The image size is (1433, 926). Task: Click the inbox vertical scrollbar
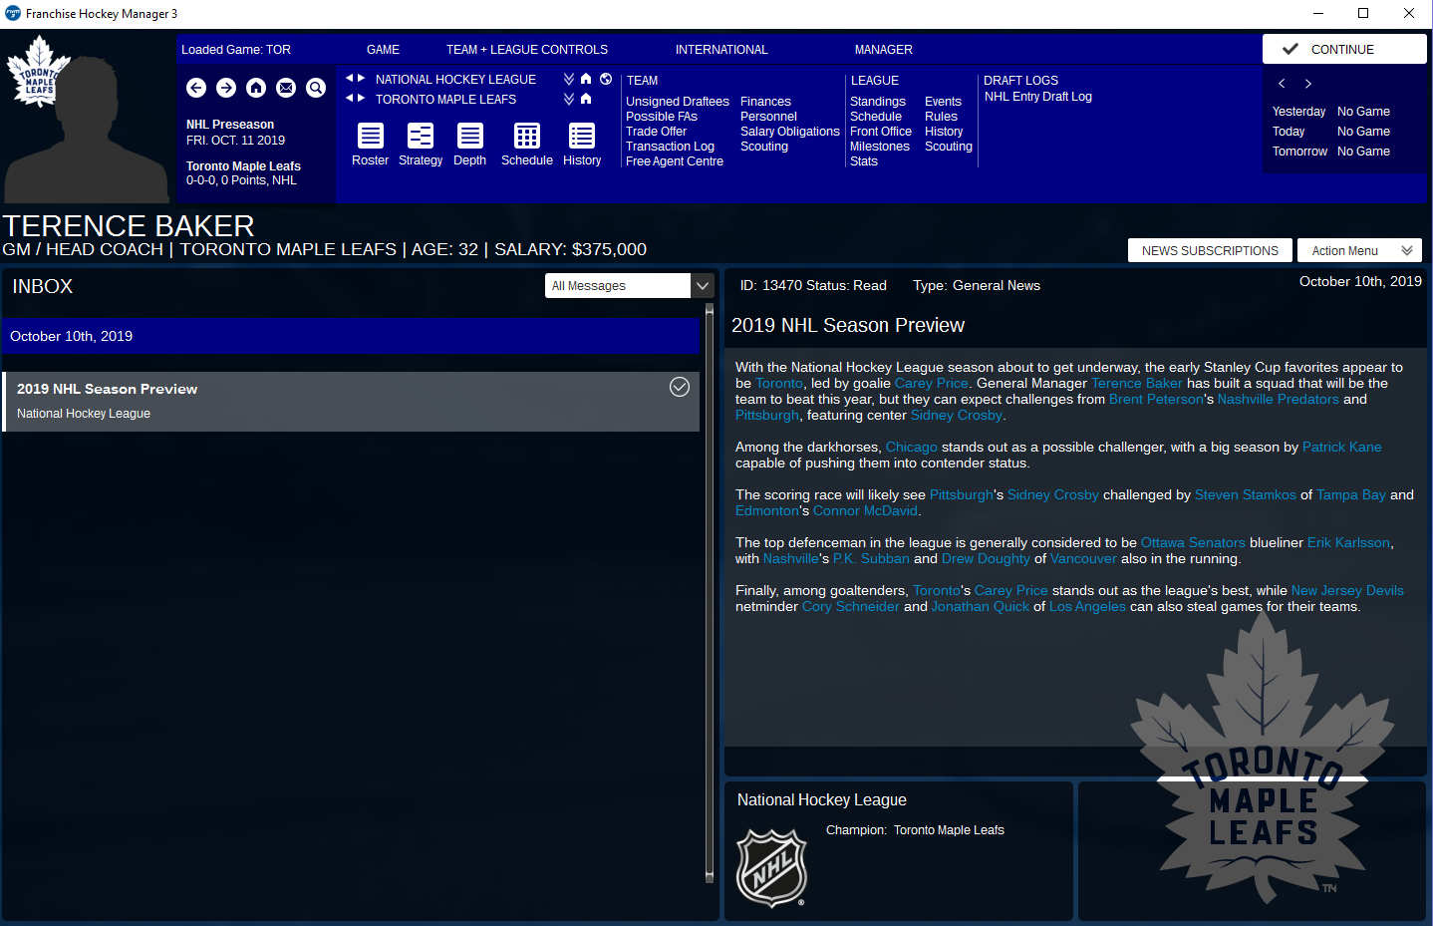(x=710, y=594)
